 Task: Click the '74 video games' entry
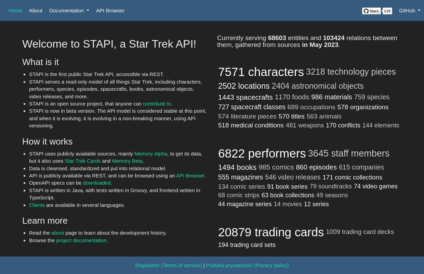[376, 187]
